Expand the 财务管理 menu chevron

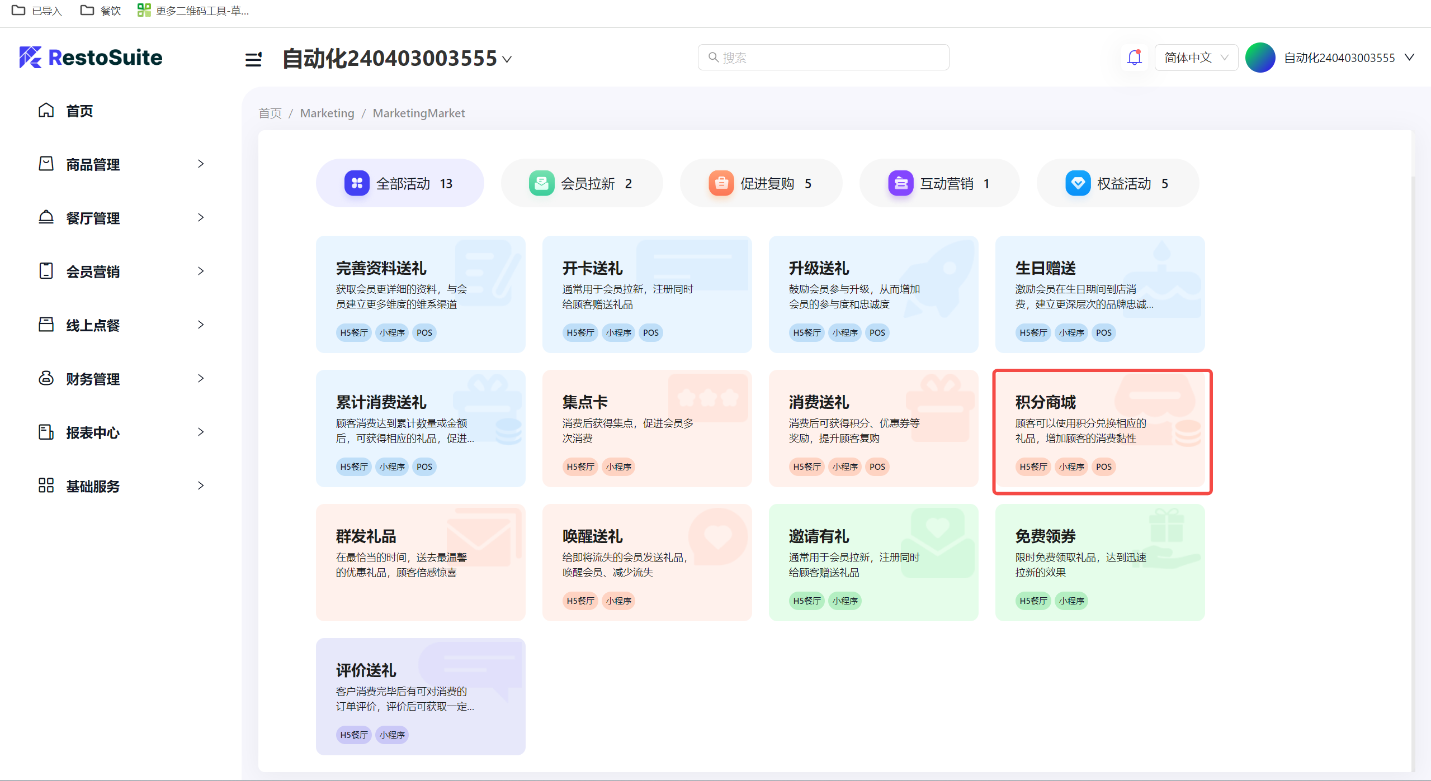201,378
